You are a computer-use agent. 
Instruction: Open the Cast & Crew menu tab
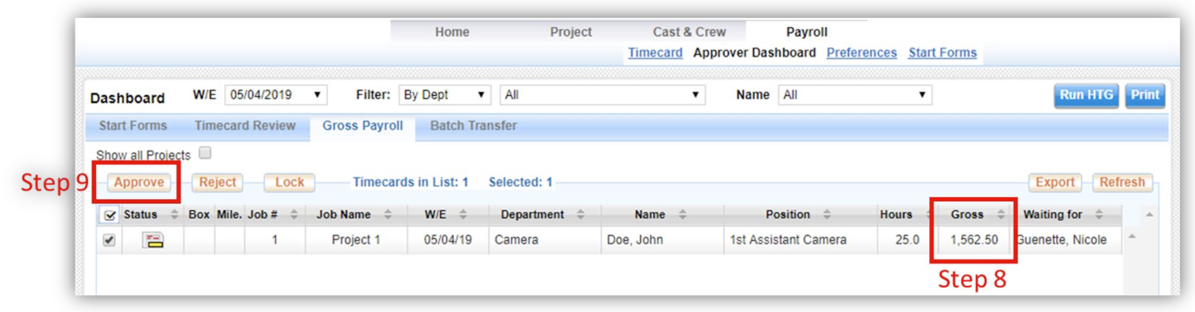click(689, 32)
